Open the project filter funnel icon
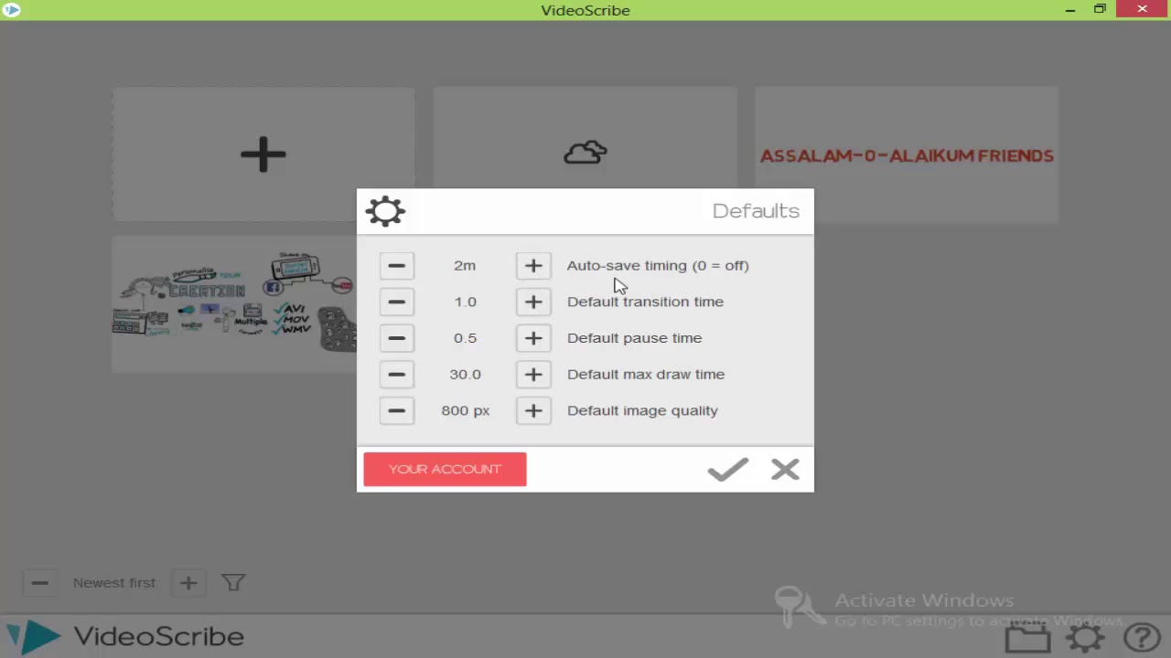Viewport: 1171px width, 658px height. tap(233, 582)
